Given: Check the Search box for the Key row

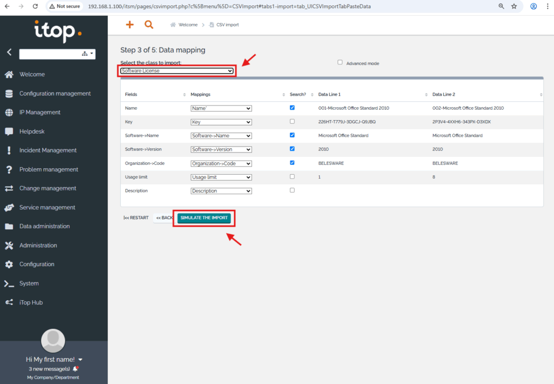Looking at the screenshot, I should pyautogui.click(x=292, y=122).
